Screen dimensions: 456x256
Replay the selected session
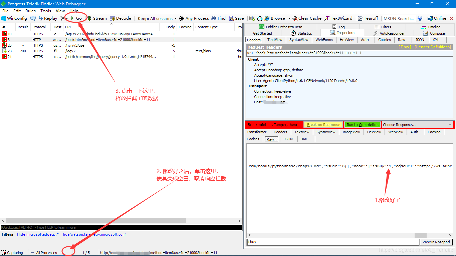coord(47,18)
